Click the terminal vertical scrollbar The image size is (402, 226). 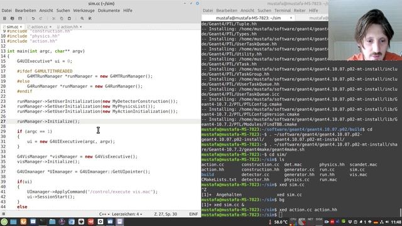400,212
